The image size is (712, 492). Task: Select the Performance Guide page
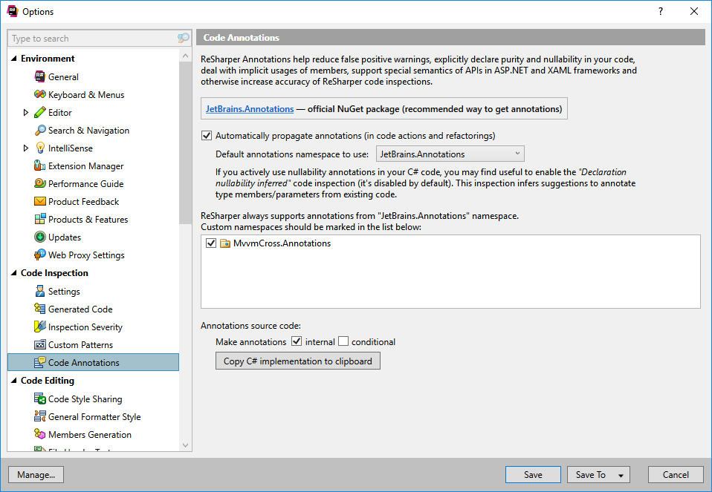click(x=85, y=183)
